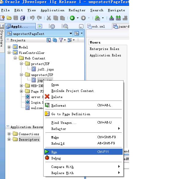Collapse the unprotectJSP folder
The width and height of the screenshot is (180, 179).
pos(21,75)
